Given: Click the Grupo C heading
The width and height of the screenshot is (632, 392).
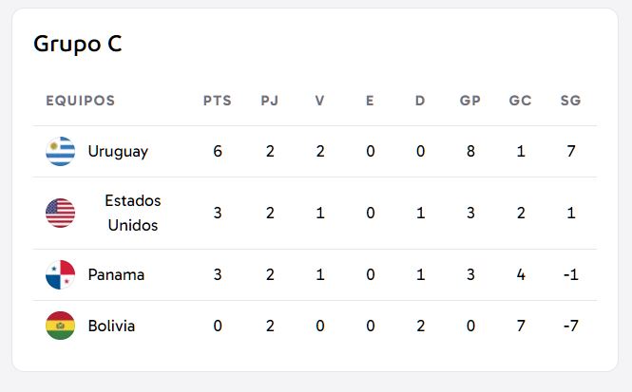Looking at the screenshot, I should 78,44.
